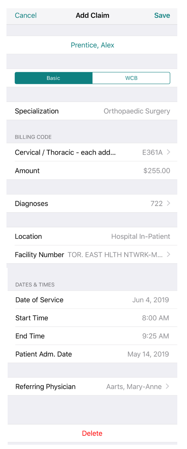The width and height of the screenshot is (187, 449).
Task: Cancel adding the claim
Action: pyautogui.click(x=26, y=16)
